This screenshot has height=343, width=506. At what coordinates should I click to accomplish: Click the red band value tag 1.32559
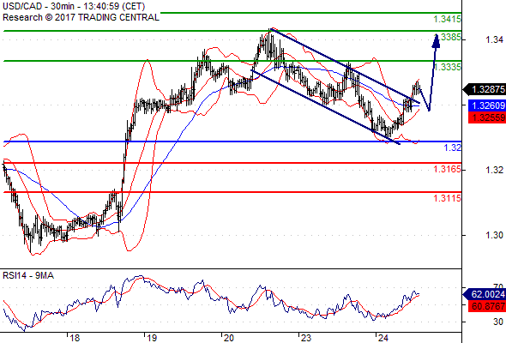(487, 117)
